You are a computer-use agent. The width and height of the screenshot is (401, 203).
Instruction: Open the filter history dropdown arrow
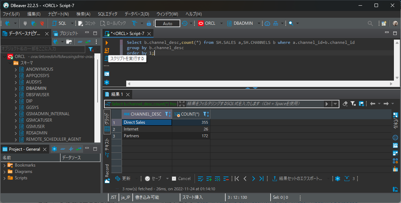(335, 104)
